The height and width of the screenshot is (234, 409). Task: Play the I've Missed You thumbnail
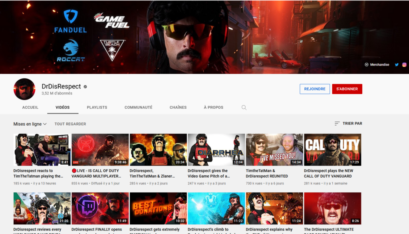pyautogui.click(x=274, y=150)
